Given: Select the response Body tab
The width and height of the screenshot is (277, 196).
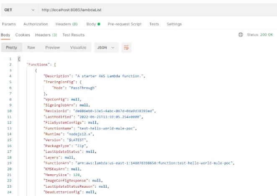Looking at the screenshot, I should click(x=5, y=35).
